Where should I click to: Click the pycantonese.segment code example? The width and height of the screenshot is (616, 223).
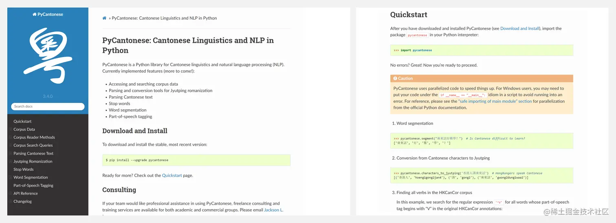pyautogui.click(x=482, y=141)
